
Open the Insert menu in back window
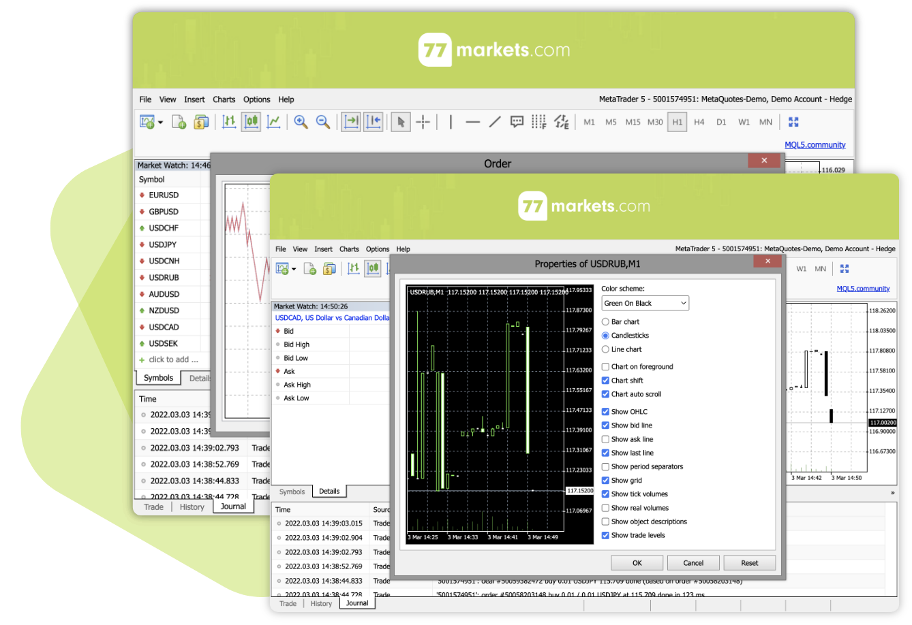click(x=194, y=99)
